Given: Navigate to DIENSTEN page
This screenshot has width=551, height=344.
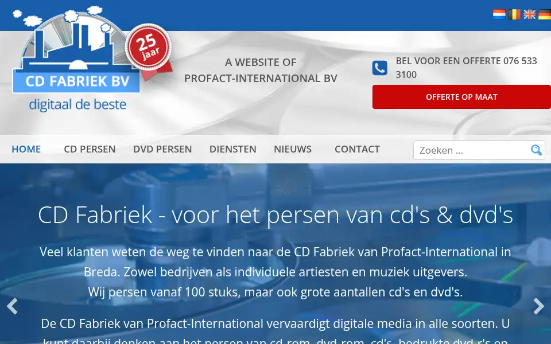Looking at the screenshot, I should 232,149.
